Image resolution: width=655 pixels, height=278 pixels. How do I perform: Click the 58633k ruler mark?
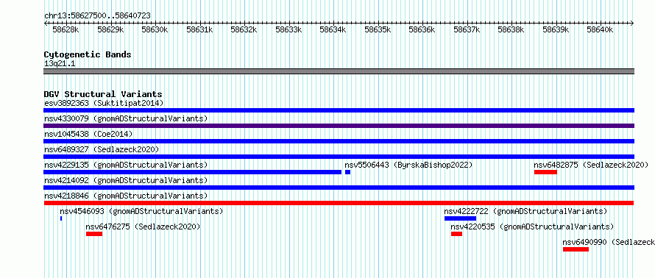pos(288,29)
